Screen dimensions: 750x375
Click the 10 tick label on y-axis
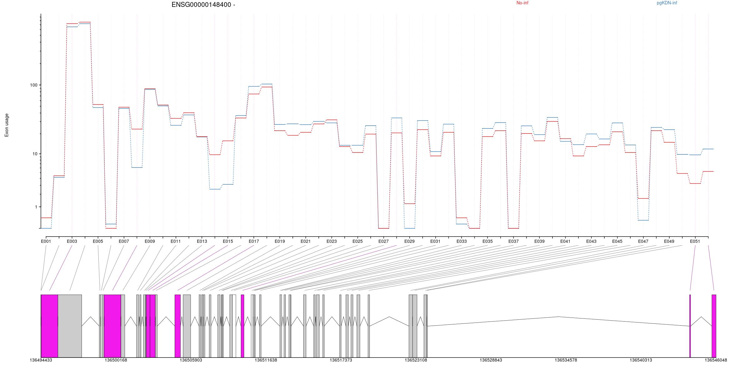pyautogui.click(x=34, y=154)
